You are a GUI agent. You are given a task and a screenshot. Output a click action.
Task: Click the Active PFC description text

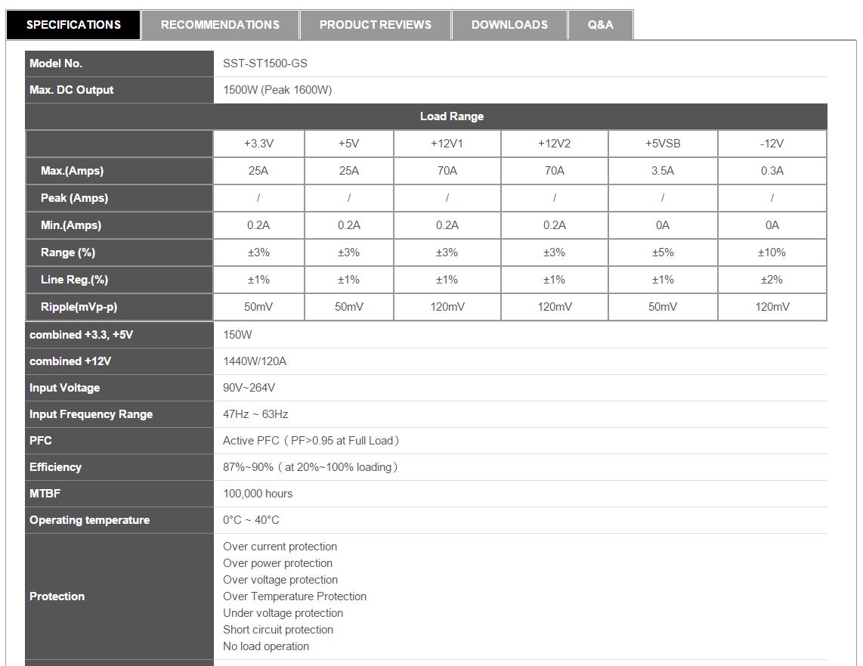click(311, 441)
